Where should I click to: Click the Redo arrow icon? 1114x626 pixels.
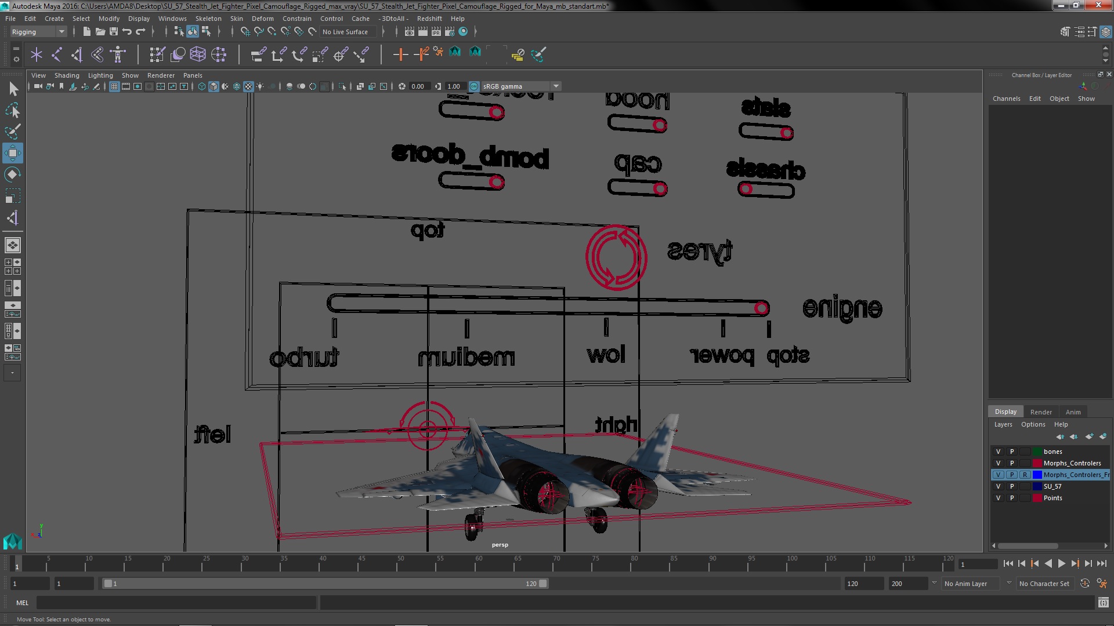tap(140, 31)
